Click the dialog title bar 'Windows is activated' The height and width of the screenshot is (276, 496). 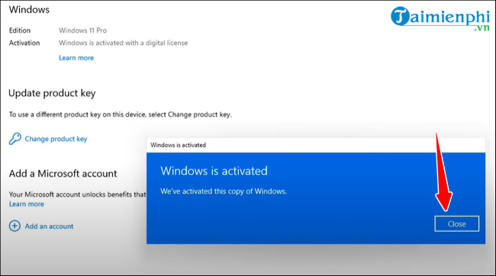pos(316,145)
